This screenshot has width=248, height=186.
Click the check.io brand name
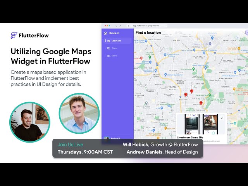(x=114, y=33)
